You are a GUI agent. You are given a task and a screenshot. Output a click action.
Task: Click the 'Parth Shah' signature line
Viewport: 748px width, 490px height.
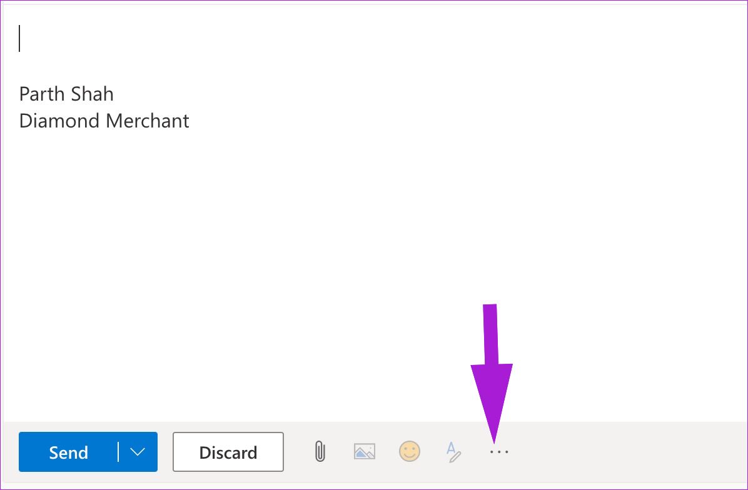(x=66, y=94)
